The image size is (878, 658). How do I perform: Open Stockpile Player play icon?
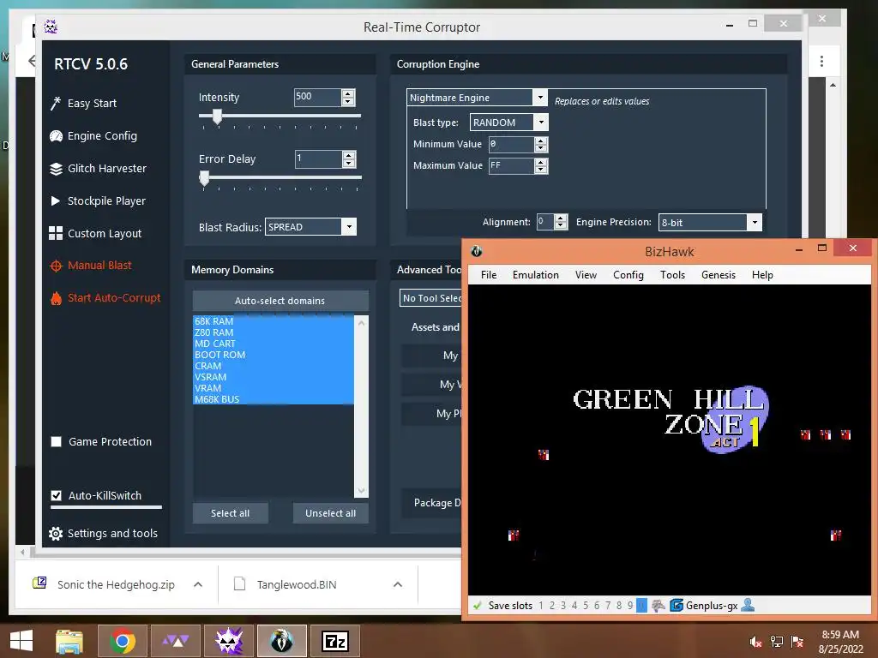point(56,200)
